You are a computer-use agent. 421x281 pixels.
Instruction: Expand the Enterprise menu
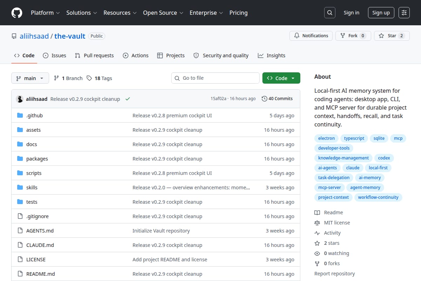(x=206, y=13)
